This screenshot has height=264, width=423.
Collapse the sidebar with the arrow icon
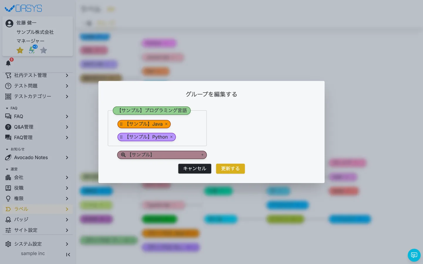tap(68, 255)
